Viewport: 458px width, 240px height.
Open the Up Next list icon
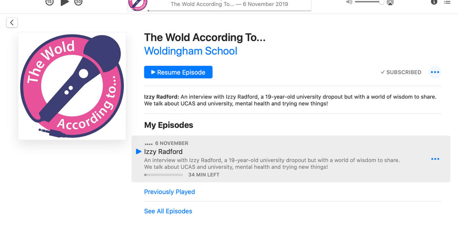(447, 2)
